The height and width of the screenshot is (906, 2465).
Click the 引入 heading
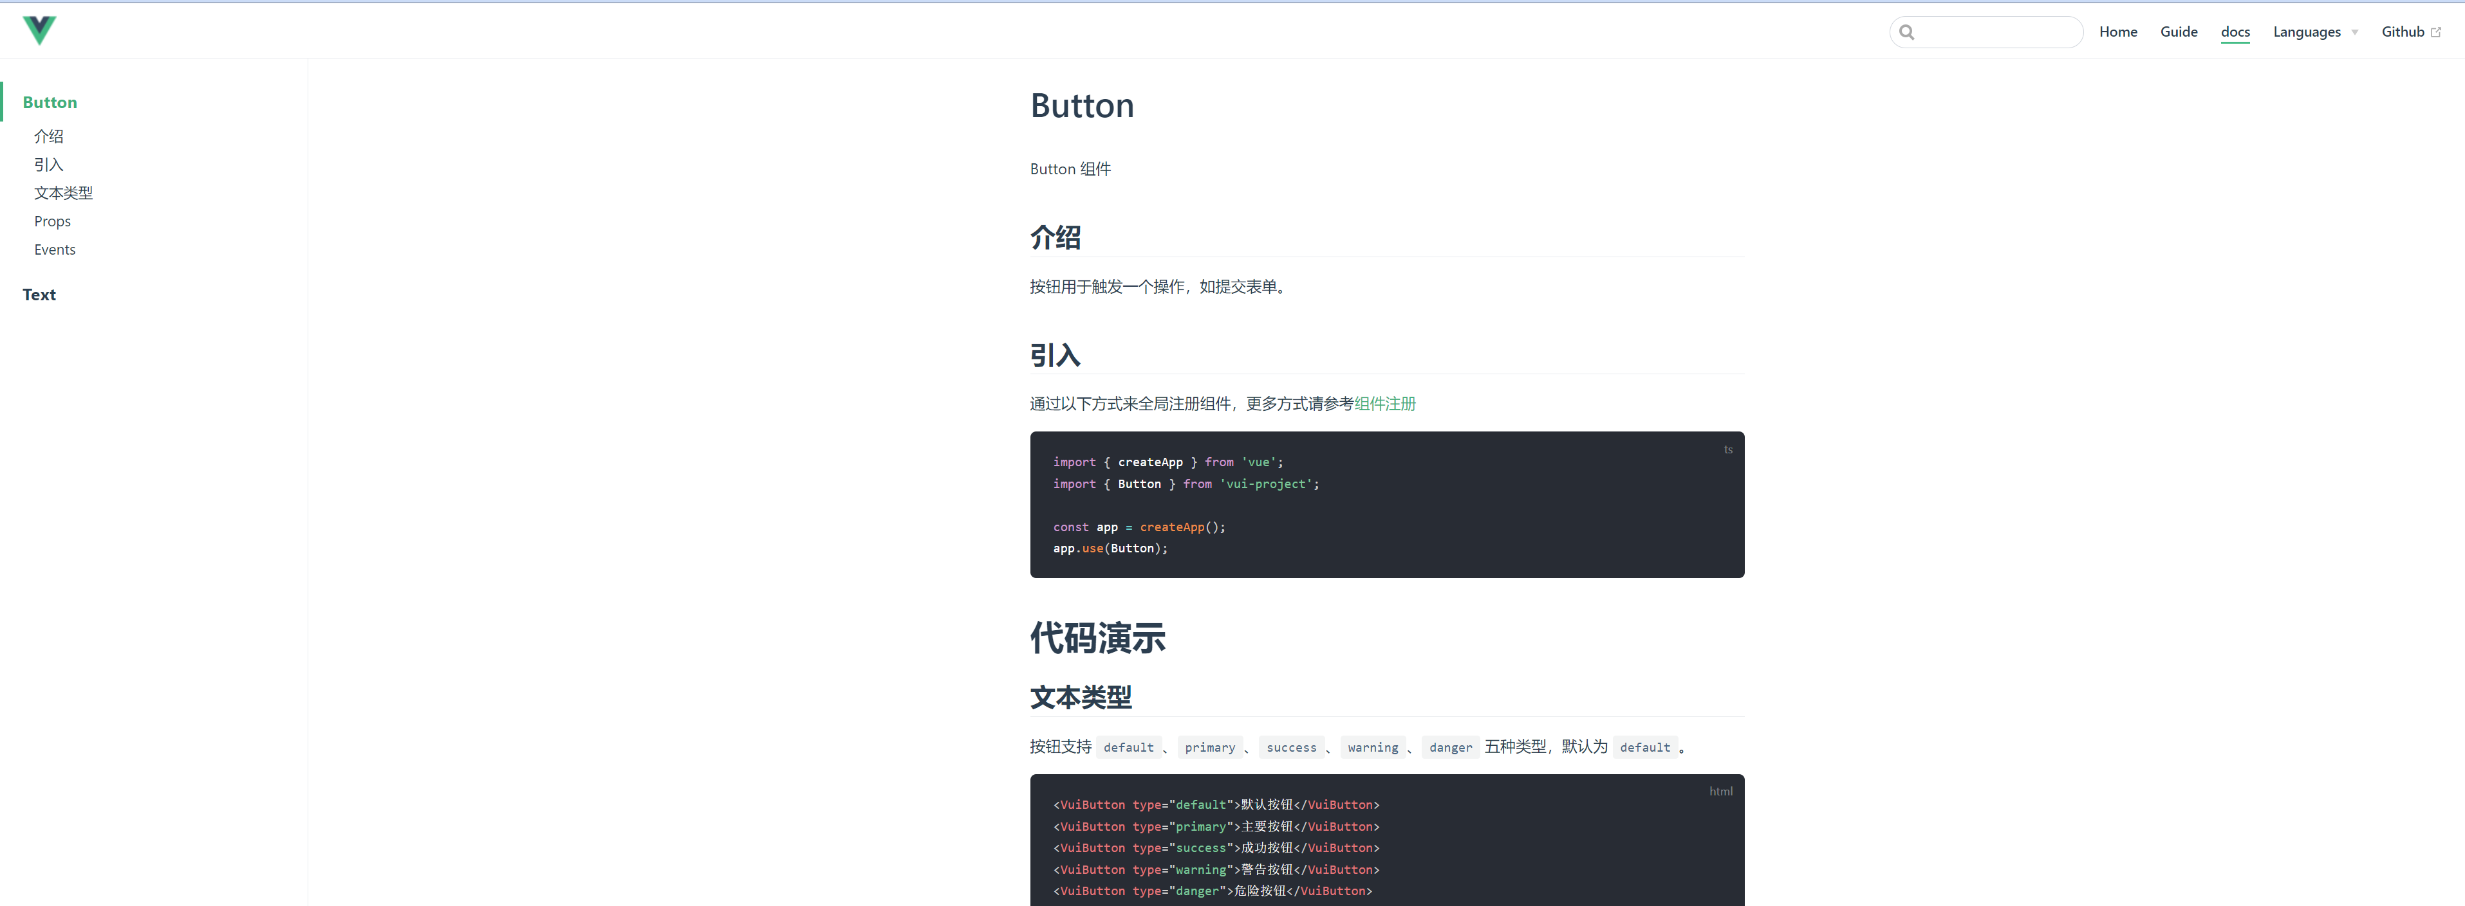pyautogui.click(x=1056, y=354)
